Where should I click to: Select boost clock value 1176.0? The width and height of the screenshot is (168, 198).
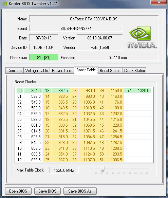pos(115,102)
